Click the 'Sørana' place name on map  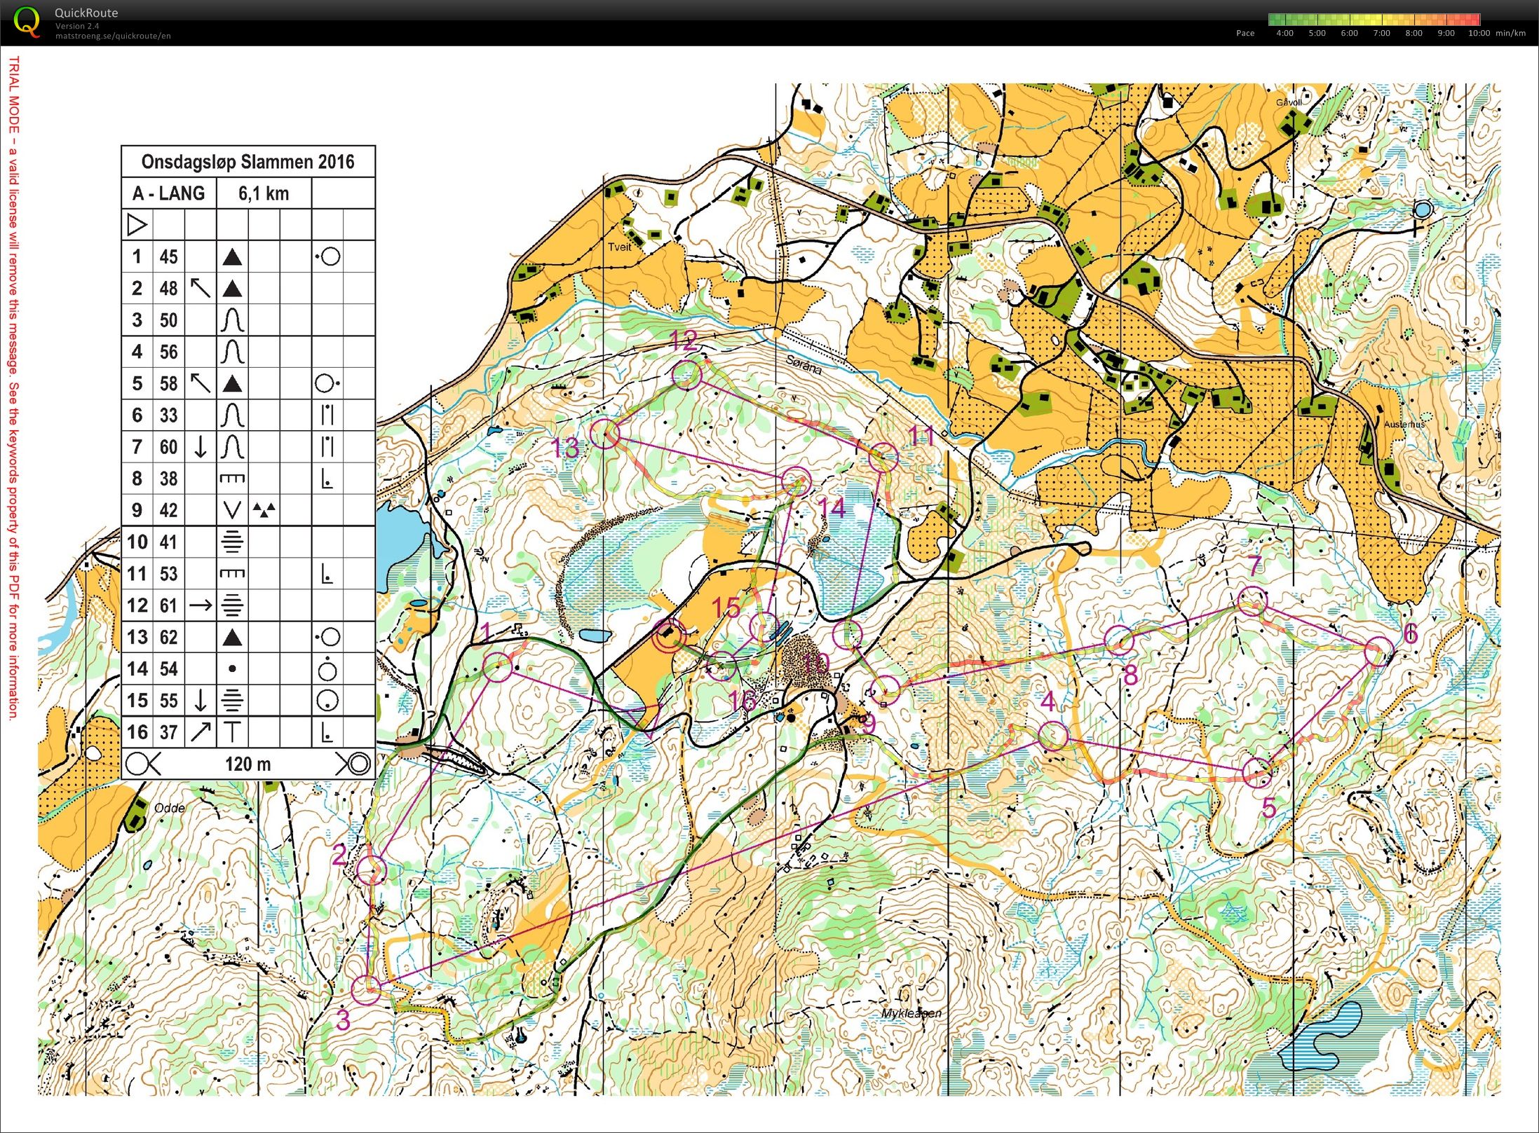pos(804,364)
